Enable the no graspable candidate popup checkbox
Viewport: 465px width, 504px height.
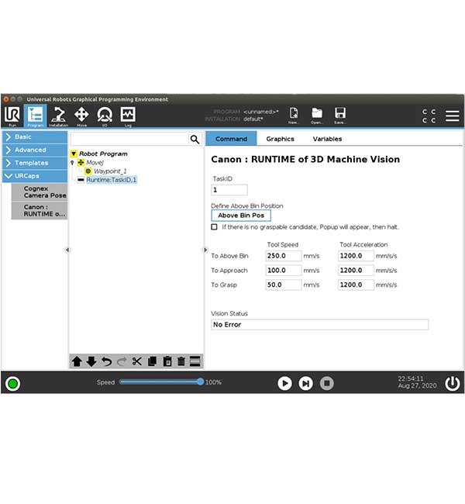pyautogui.click(x=215, y=227)
